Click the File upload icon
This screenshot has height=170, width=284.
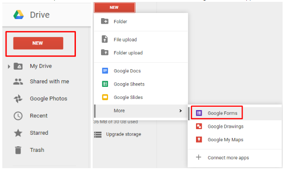[x=105, y=39]
